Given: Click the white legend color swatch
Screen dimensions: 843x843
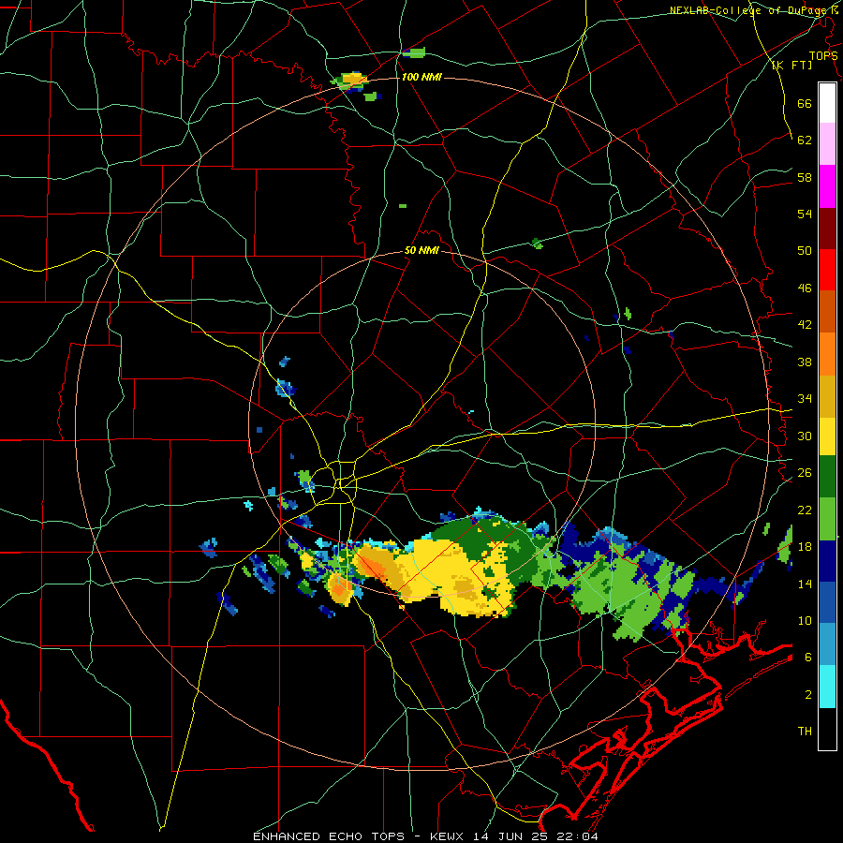Looking at the screenshot, I should [x=827, y=103].
